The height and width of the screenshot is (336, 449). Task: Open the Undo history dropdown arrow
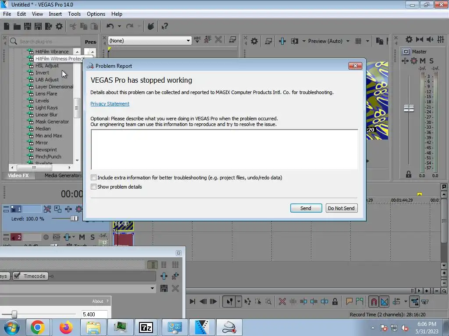click(x=119, y=26)
